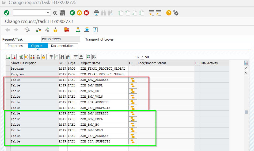Viewport: 254px width, 151px height.
Task: Click the Check AB icon
Action: pos(47,30)
